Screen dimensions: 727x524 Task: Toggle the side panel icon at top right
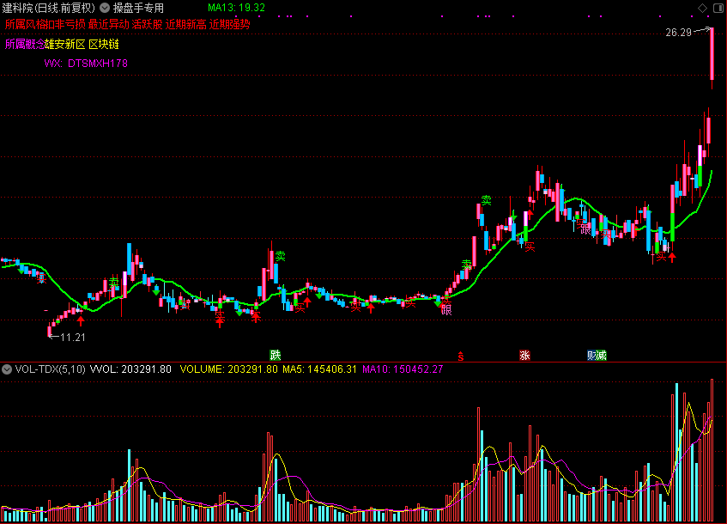[718, 8]
